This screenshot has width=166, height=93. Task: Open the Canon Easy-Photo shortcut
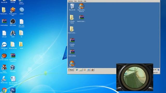pyautogui.click(x=4, y=69)
